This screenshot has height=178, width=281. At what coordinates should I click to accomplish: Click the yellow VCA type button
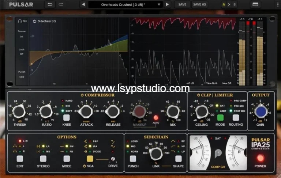(90, 159)
